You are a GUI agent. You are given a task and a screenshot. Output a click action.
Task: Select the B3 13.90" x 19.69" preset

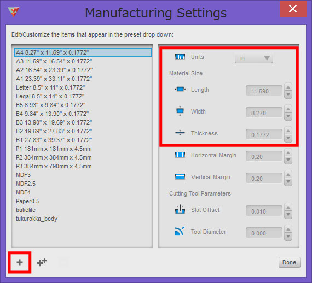(x=83, y=122)
